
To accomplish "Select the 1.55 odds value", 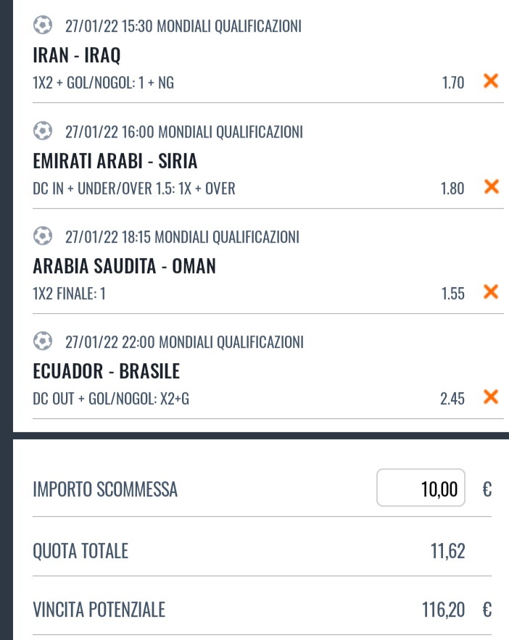I will pyautogui.click(x=453, y=294).
